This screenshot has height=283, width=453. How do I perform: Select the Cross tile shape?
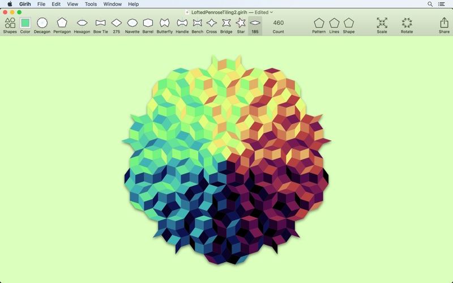point(211,23)
